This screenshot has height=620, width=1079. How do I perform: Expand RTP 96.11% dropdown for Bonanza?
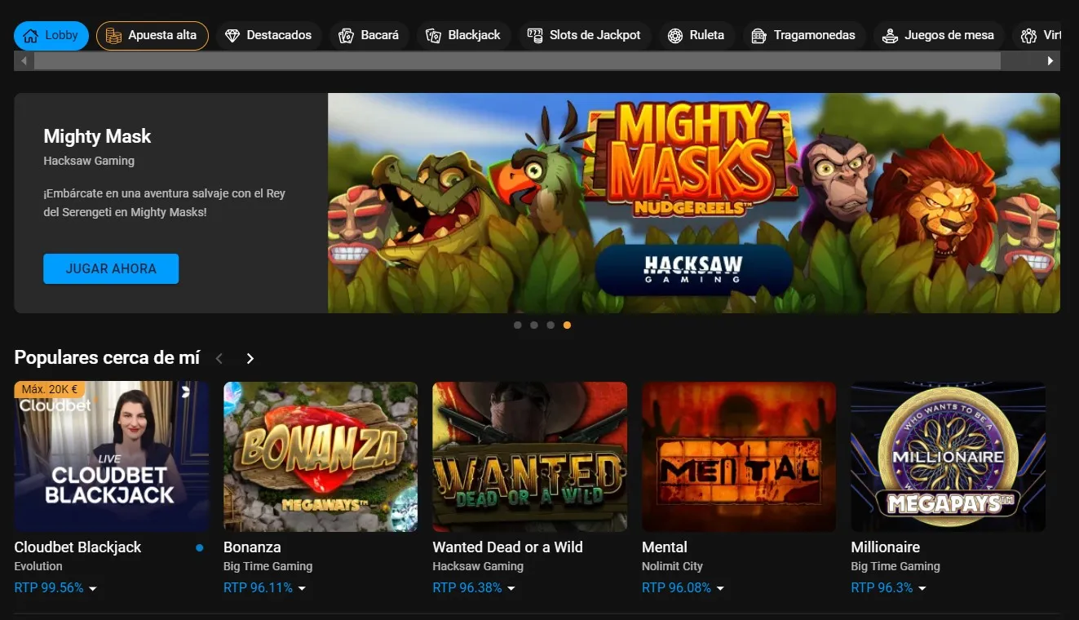pyautogui.click(x=302, y=589)
